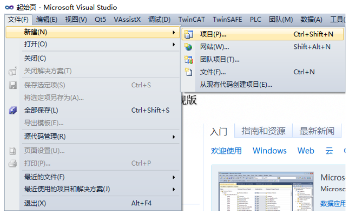The height and width of the screenshot is (215, 350).
Task: Expand the 最近的文件(F) submenu arrow
Action: point(173,178)
